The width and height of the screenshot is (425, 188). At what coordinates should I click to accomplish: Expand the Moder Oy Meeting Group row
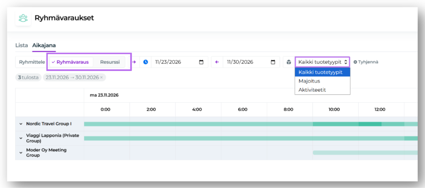tap(21, 153)
